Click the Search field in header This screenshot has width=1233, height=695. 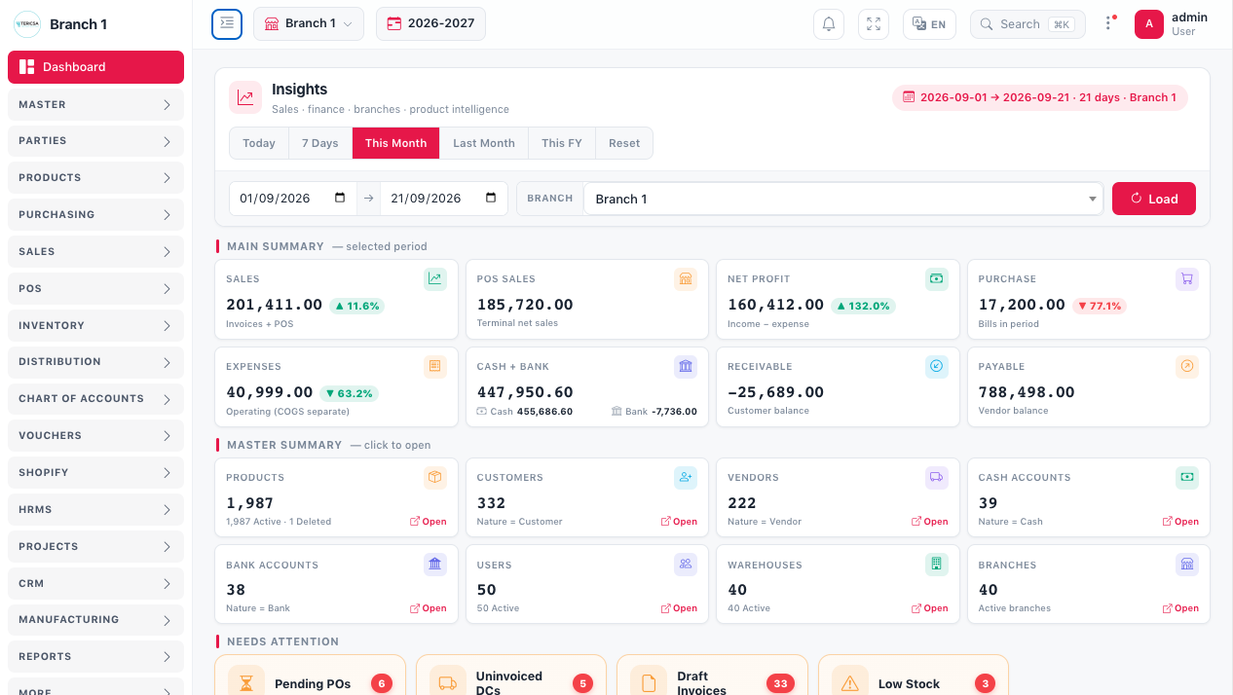(1027, 24)
